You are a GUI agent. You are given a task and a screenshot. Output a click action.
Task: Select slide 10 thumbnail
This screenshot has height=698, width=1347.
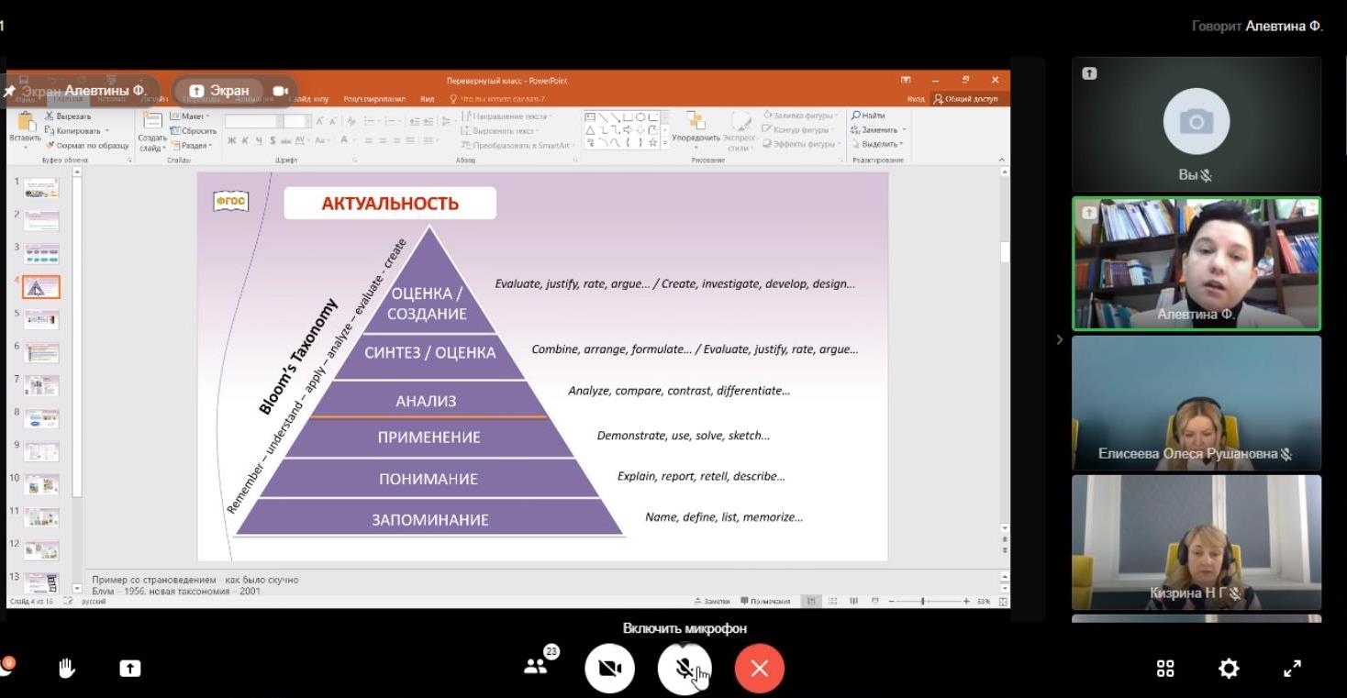pos(41,484)
